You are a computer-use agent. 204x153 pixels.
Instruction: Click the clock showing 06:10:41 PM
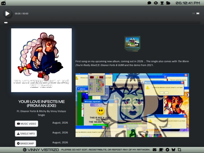(188, 3)
